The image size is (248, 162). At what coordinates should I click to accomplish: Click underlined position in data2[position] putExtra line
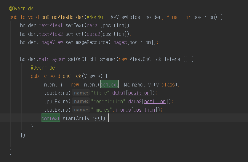155,102
